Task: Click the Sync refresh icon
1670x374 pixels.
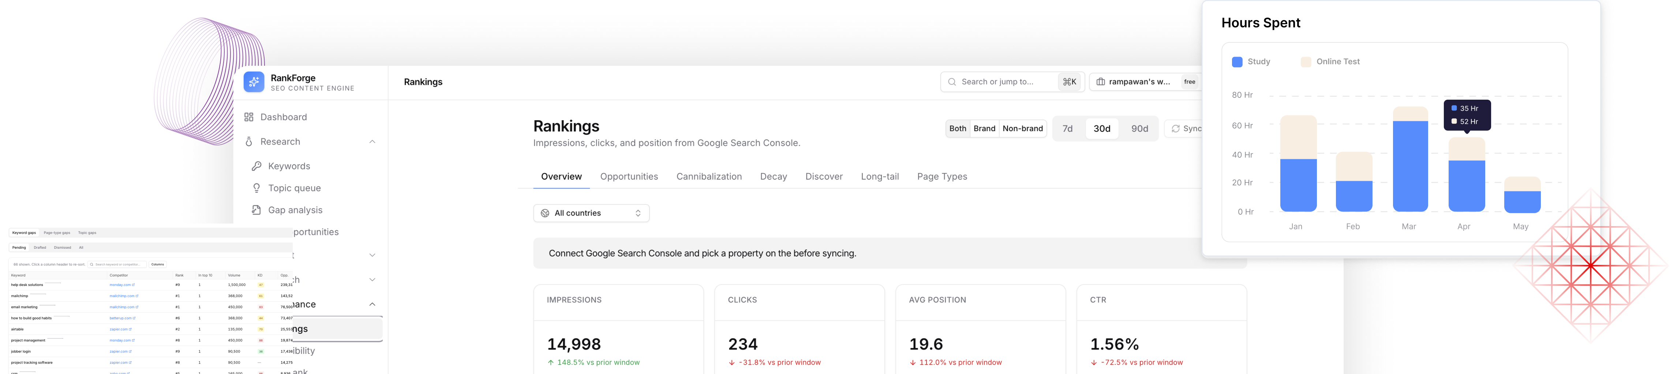Action: [1175, 129]
